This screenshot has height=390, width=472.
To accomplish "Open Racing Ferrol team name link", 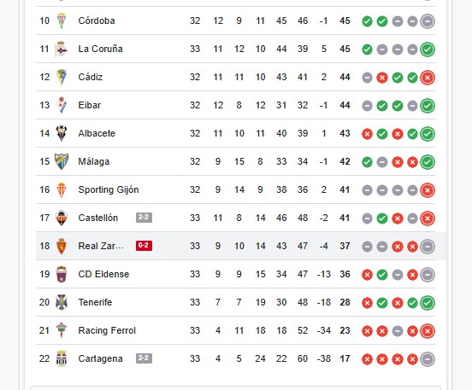I will point(107,330).
